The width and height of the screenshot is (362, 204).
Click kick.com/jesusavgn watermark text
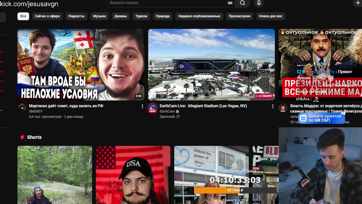pos(29,4)
